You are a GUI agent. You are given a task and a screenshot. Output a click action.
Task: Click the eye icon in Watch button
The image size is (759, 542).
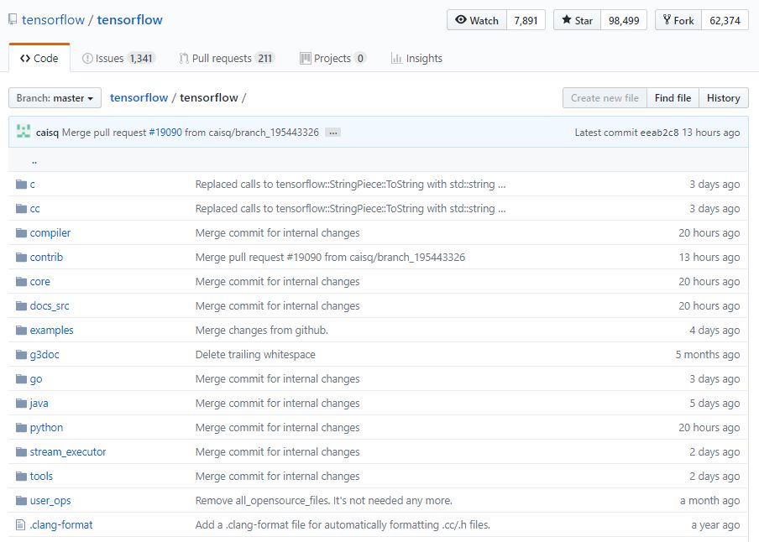point(461,20)
